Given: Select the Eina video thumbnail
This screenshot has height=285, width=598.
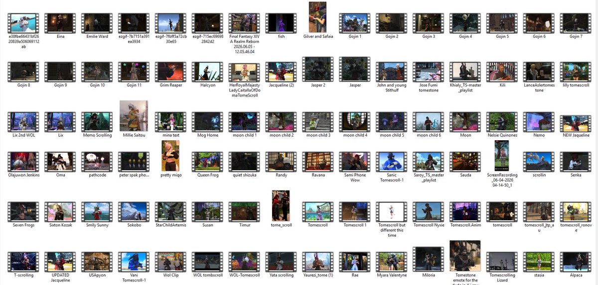Looking at the screenshot, I should (x=59, y=23).
